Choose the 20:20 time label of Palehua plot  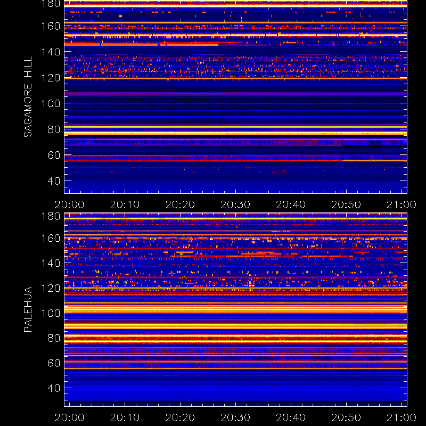click(180, 417)
